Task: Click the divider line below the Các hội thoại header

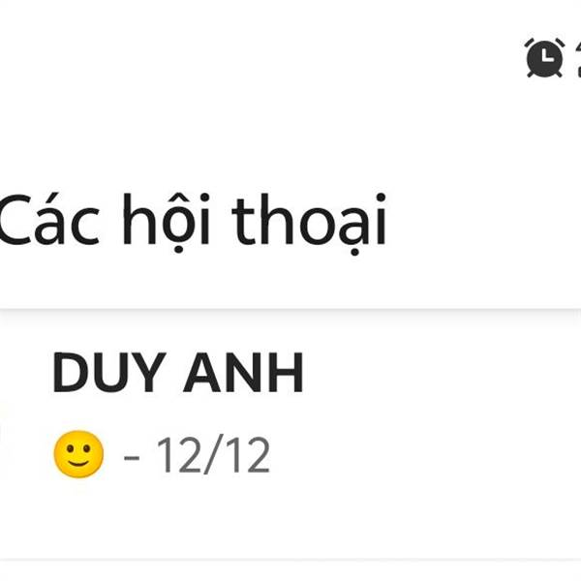Action: (290, 310)
